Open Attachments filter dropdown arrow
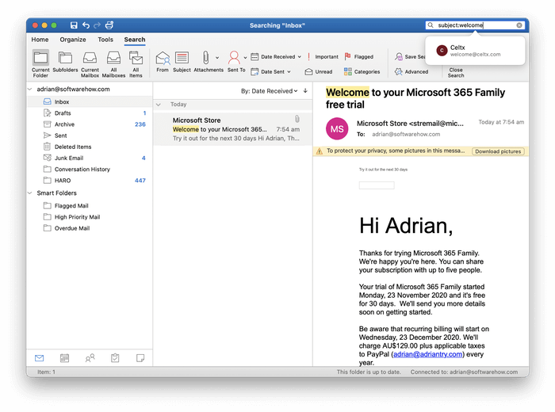This screenshot has width=555, height=412. [217, 58]
